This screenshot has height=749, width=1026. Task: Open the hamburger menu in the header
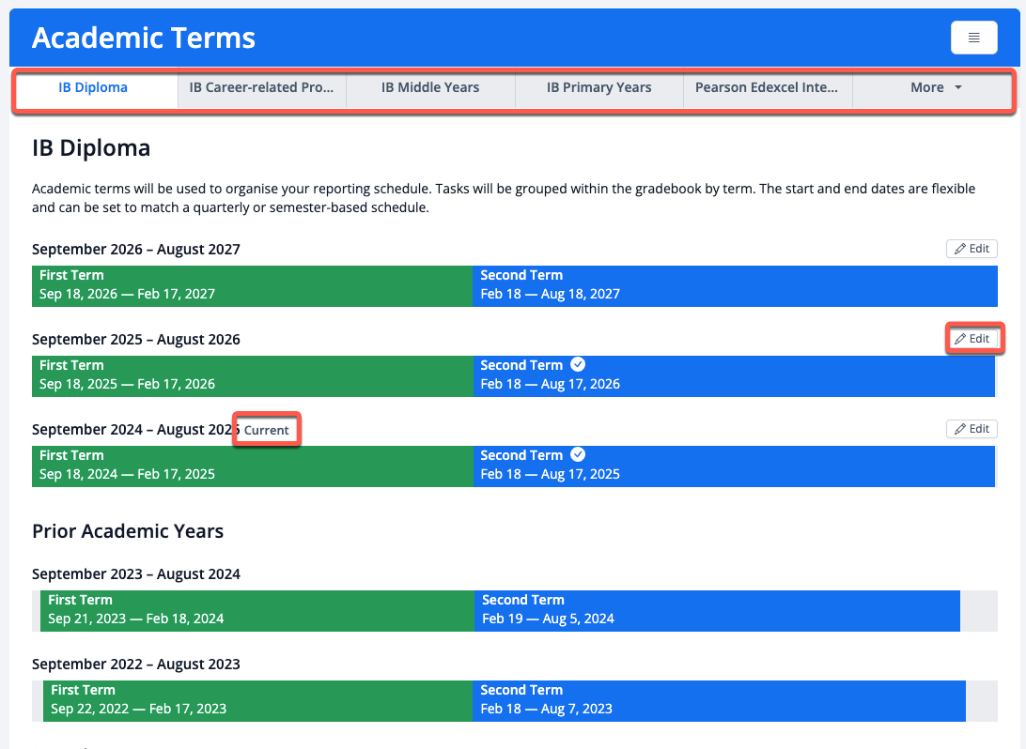(973, 38)
